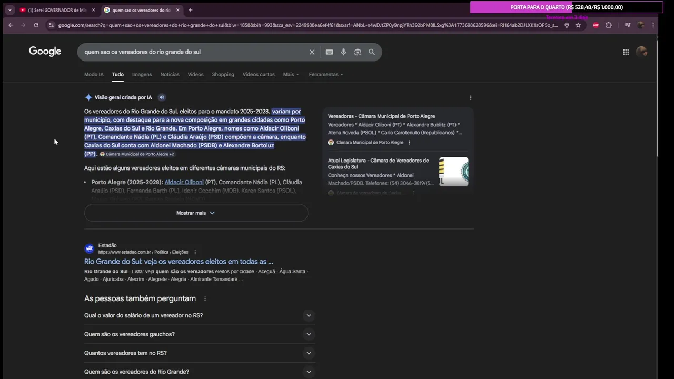Clear the search query with X

pos(312,52)
